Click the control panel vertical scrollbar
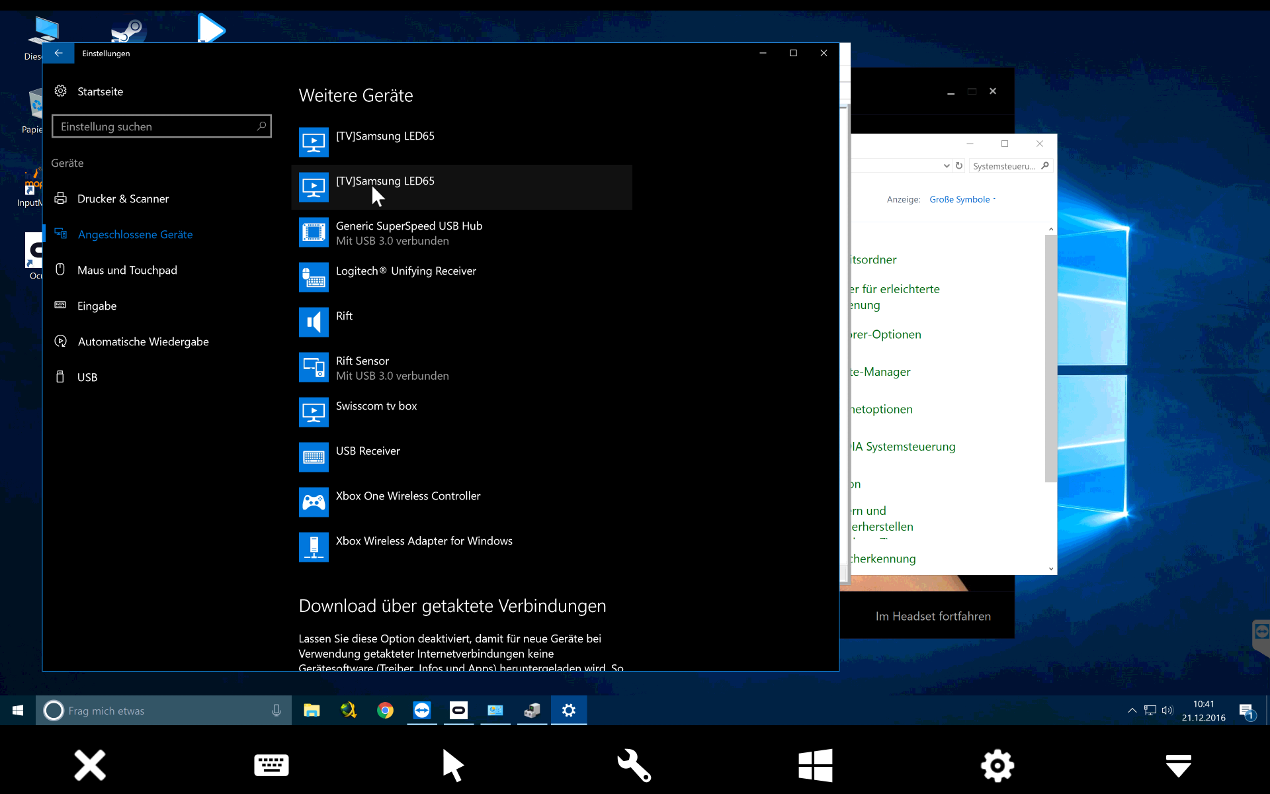Image resolution: width=1270 pixels, height=794 pixels. [1050, 357]
